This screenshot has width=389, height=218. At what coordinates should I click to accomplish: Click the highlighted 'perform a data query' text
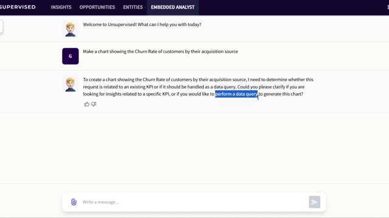236,94
